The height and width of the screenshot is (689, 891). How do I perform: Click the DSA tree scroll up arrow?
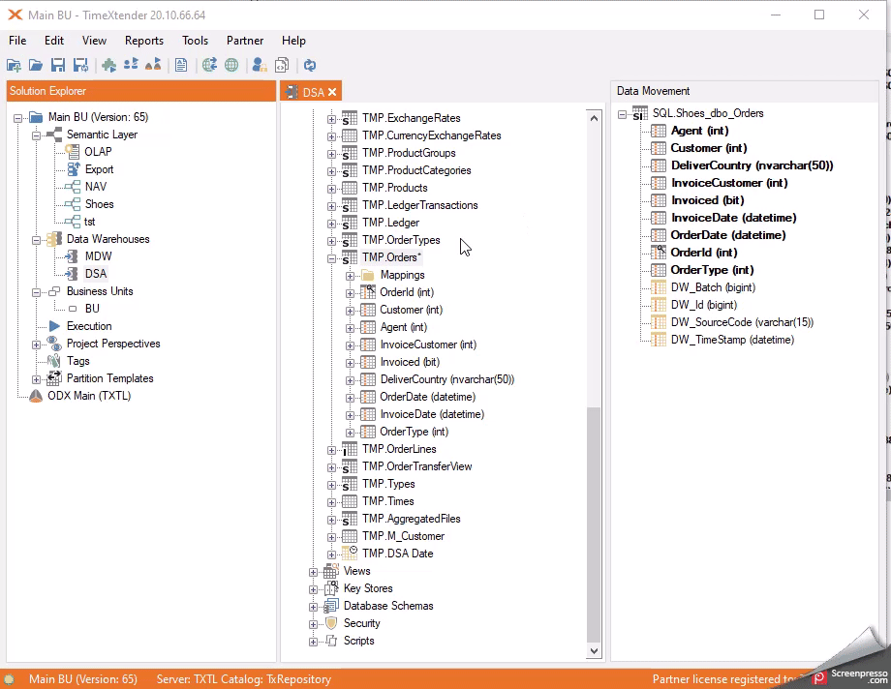[x=594, y=118]
